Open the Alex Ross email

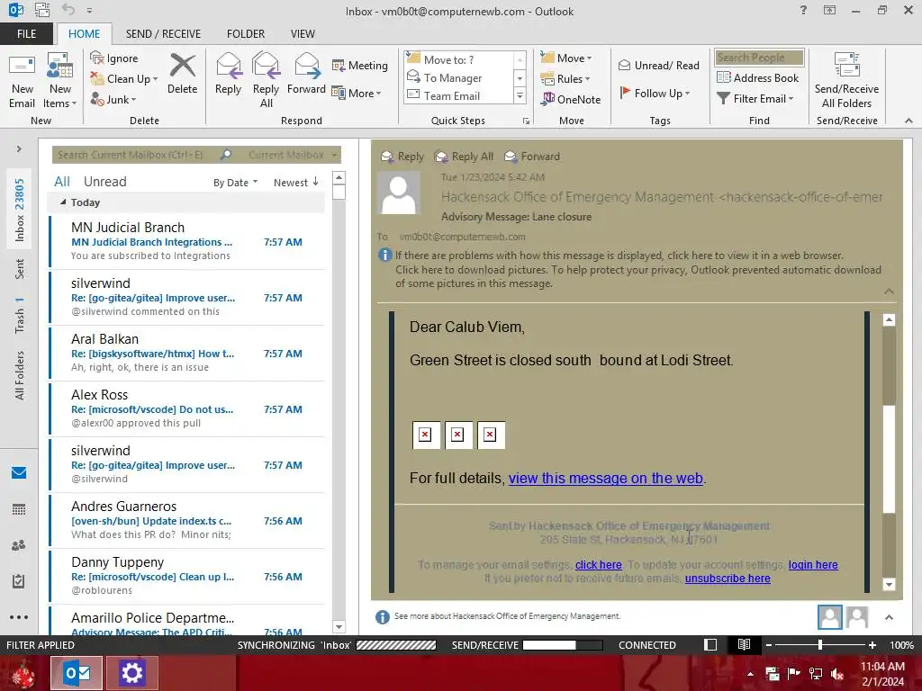click(x=187, y=409)
